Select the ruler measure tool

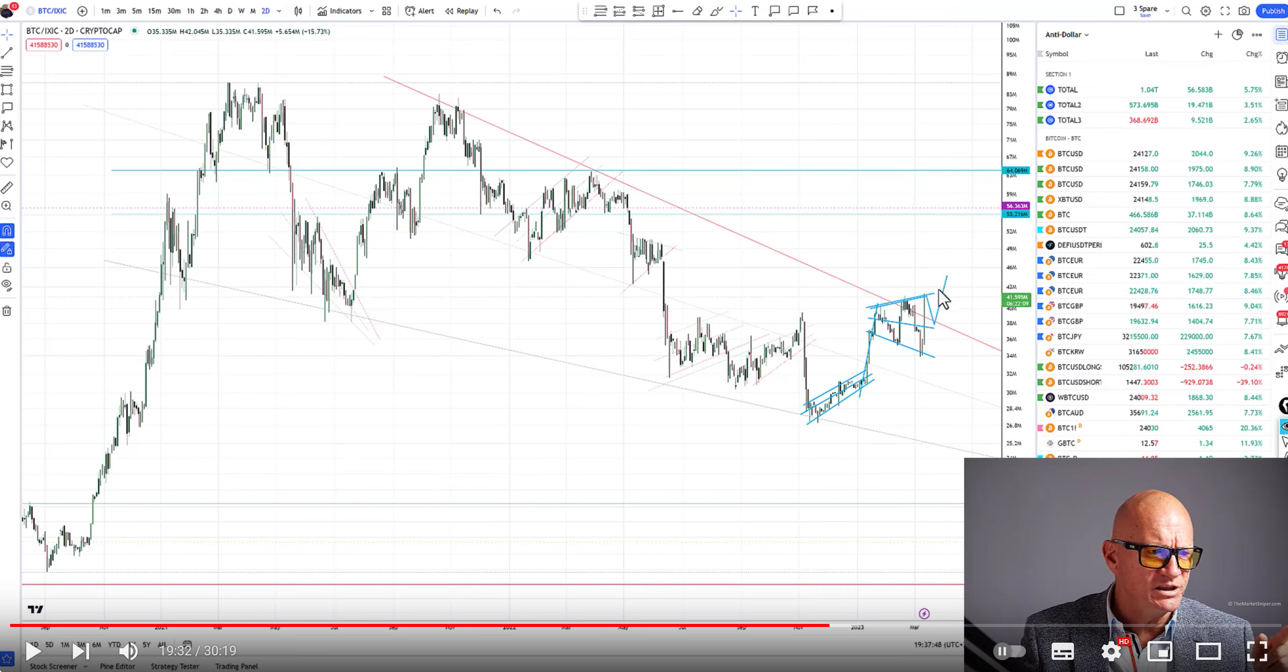point(7,188)
